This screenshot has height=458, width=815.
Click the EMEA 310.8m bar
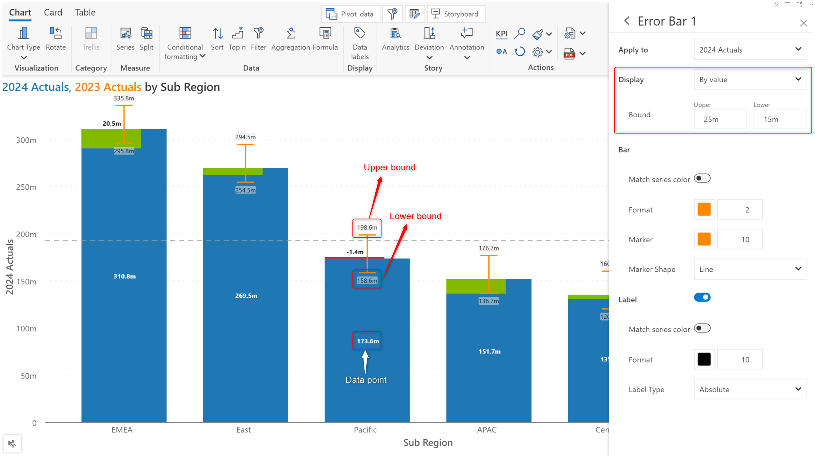(x=124, y=276)
